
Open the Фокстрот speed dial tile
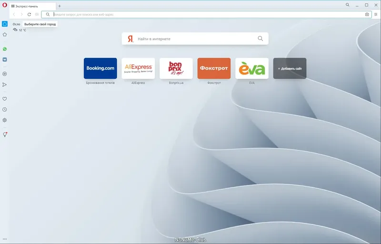[214, 68]
